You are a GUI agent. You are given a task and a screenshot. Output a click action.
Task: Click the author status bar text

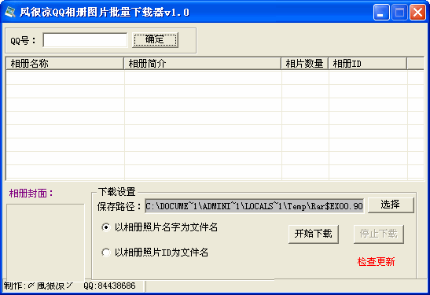click(70, 286)
